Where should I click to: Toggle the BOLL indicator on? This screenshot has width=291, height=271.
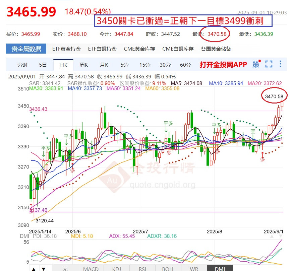click(x=168, y=268)
